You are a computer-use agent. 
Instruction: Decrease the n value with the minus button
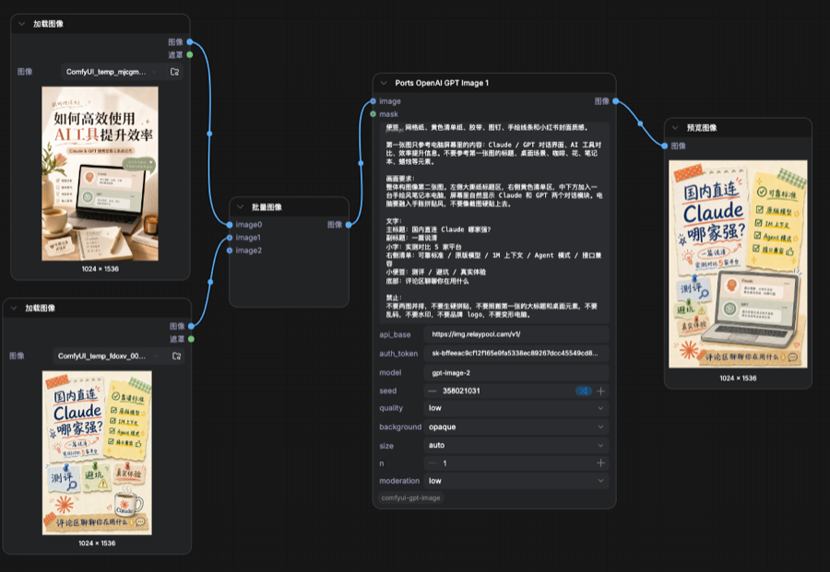[x=433, y=463]
